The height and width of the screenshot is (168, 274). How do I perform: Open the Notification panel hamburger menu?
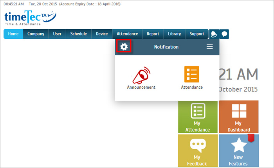[x=209, y=46]
